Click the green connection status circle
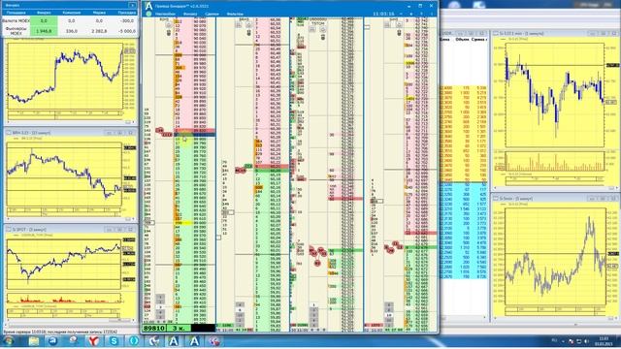 (148, 14)
